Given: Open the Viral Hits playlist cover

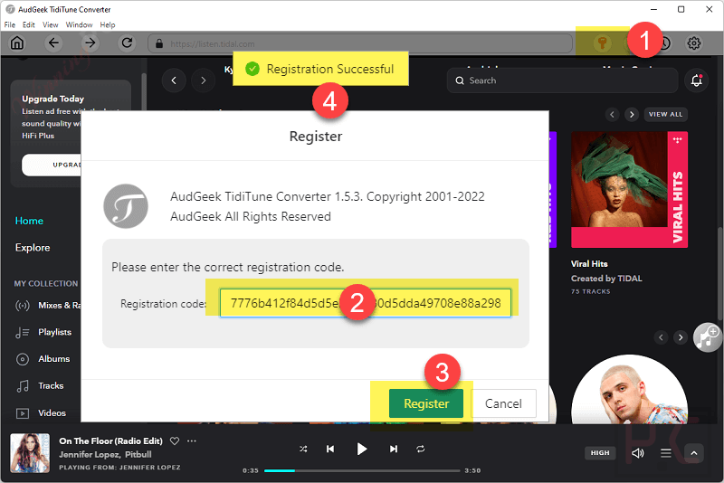Looking at the screenshot, I should (629, 190).
